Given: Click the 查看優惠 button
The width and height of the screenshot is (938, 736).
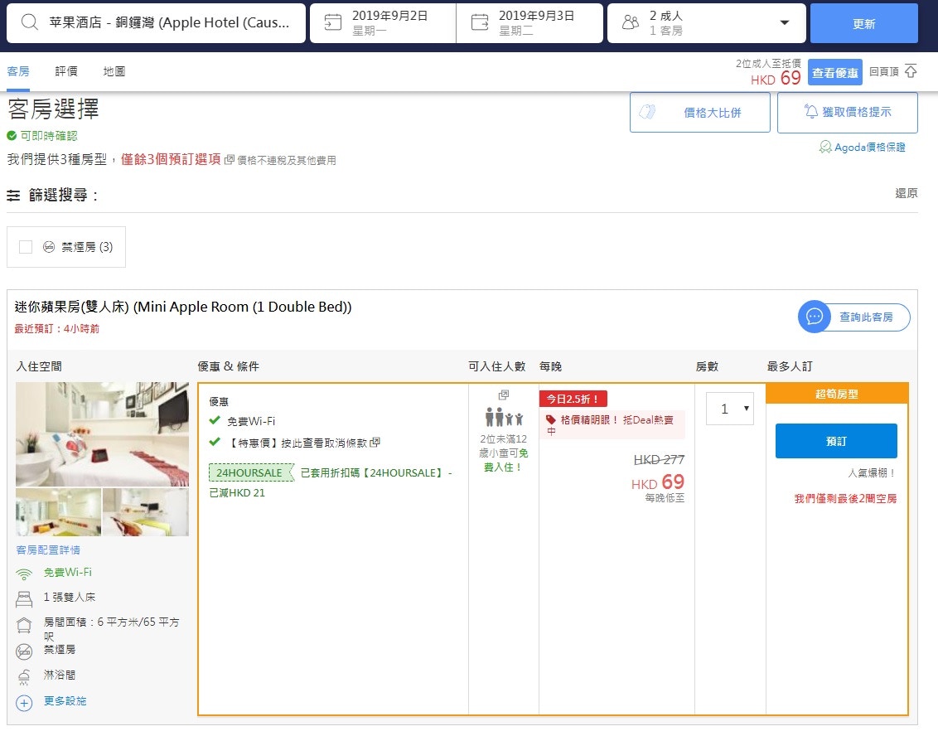Looking at the screenshot, I should coord(835,72).
